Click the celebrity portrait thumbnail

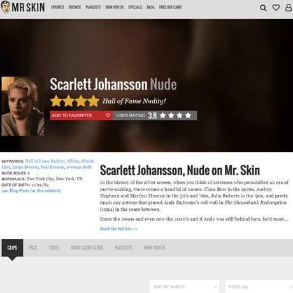pos(23,106)
